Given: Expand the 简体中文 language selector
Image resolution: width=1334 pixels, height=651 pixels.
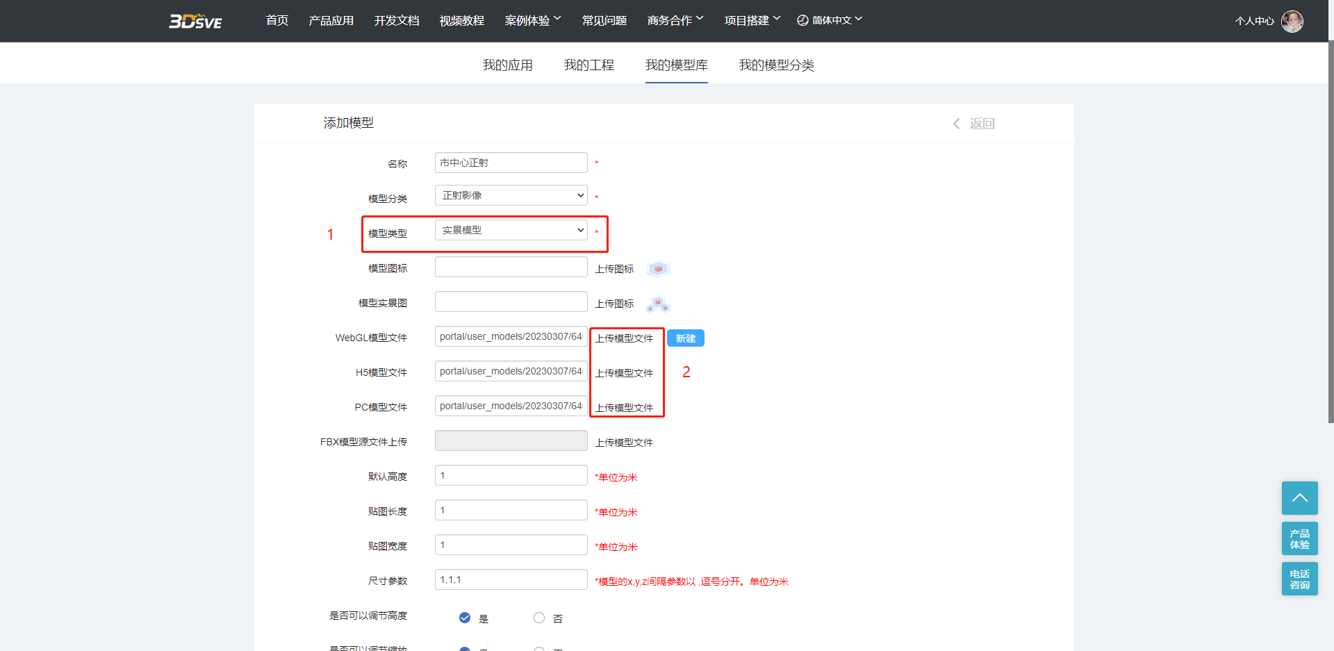Looking at the screenshot, I should point(830,20).
